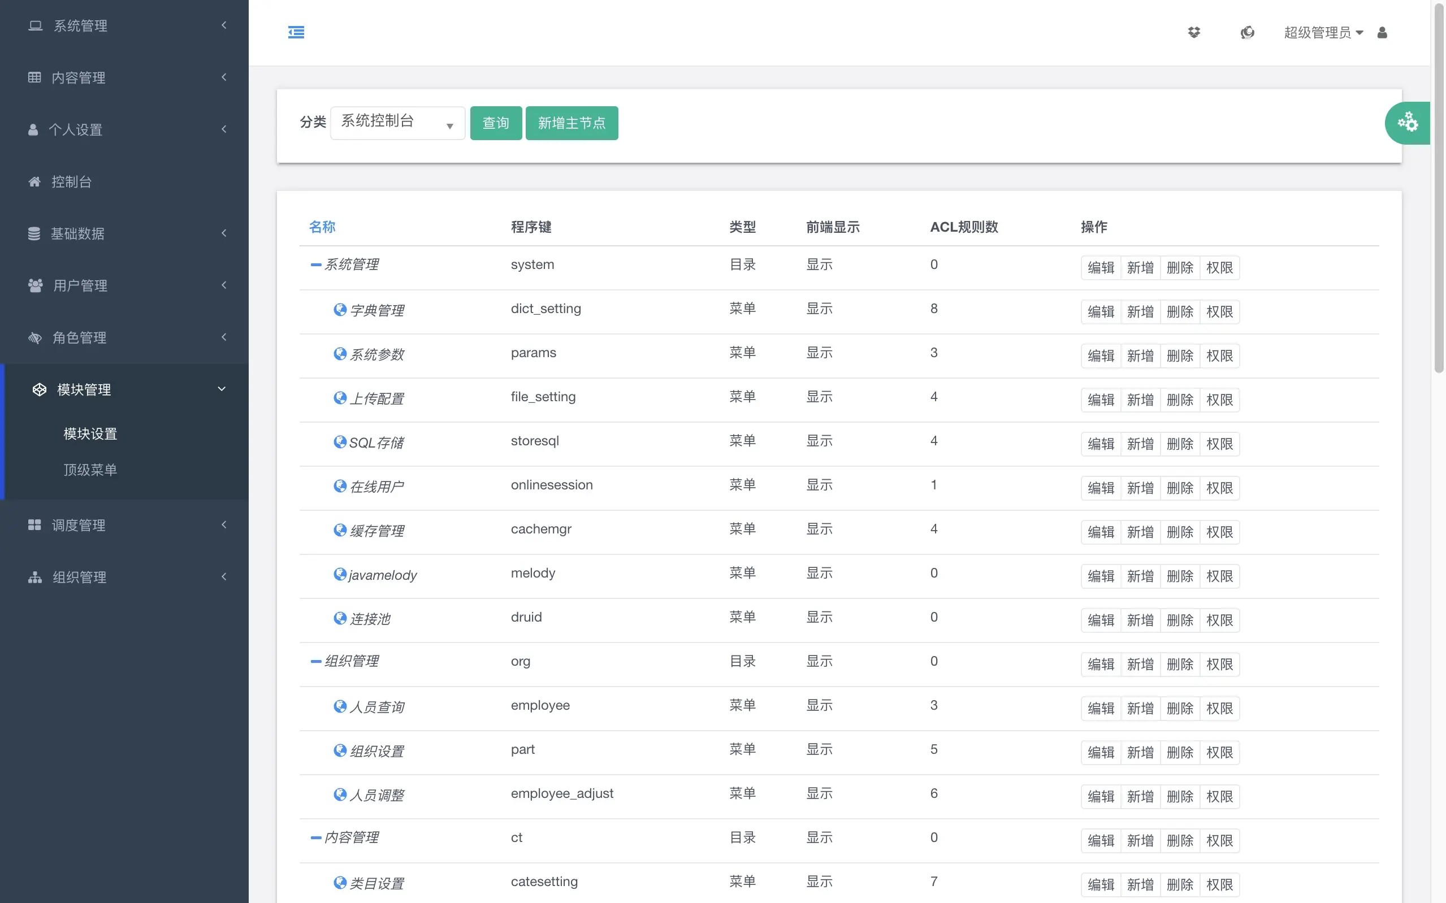Click the sitemap icon beside 组织管理
Screen dimensions: 1446x903
click(x=35, y=577)
